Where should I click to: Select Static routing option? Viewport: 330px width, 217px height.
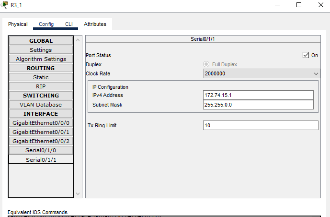(x=41, y=77)
